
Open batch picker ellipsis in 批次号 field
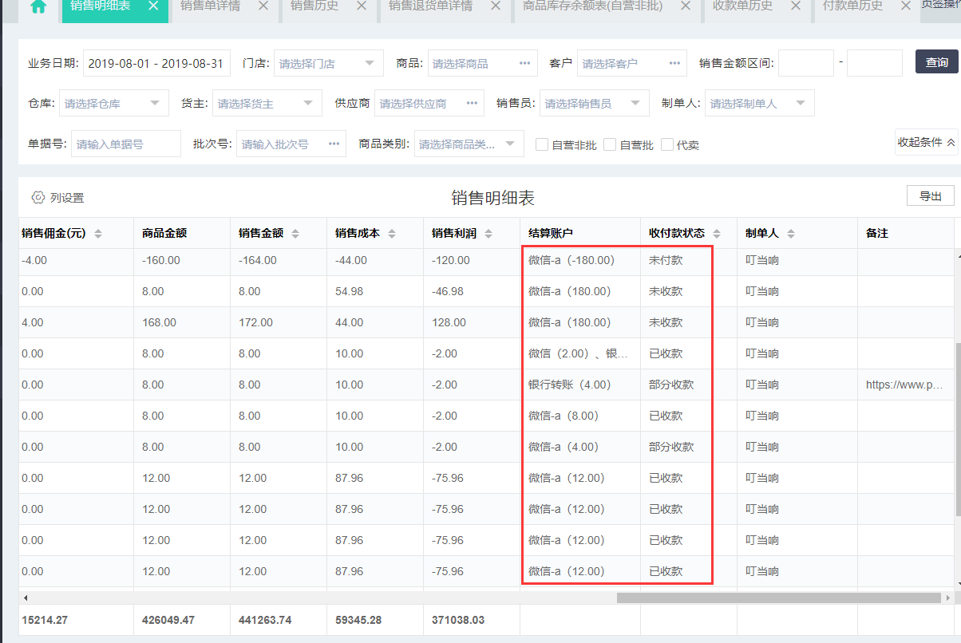pyautogui.click(x=334, y=144)
